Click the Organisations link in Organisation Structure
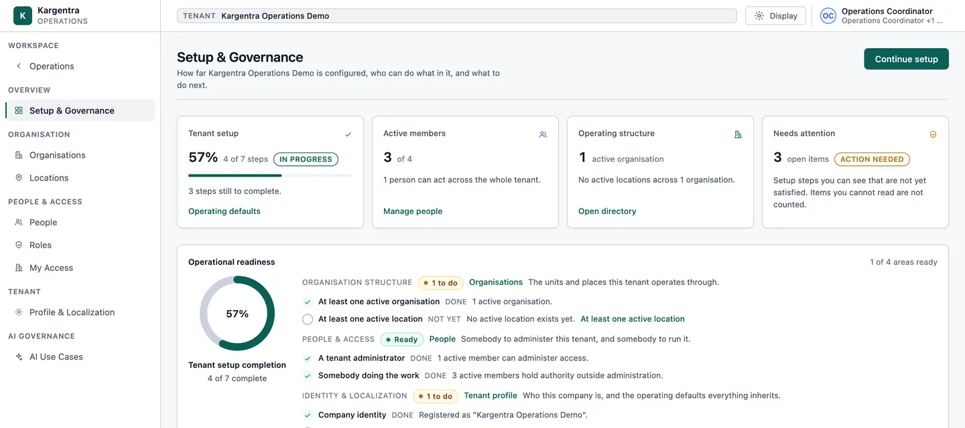Image resolution: width=965 pixels, height=428 pixels. 496,282
